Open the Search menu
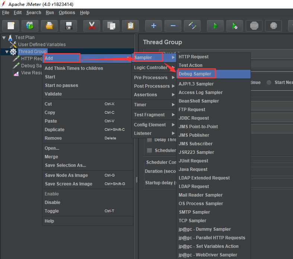Image resolution: width=293 pixels, height=259 pixels. click(x=34, y=13)
